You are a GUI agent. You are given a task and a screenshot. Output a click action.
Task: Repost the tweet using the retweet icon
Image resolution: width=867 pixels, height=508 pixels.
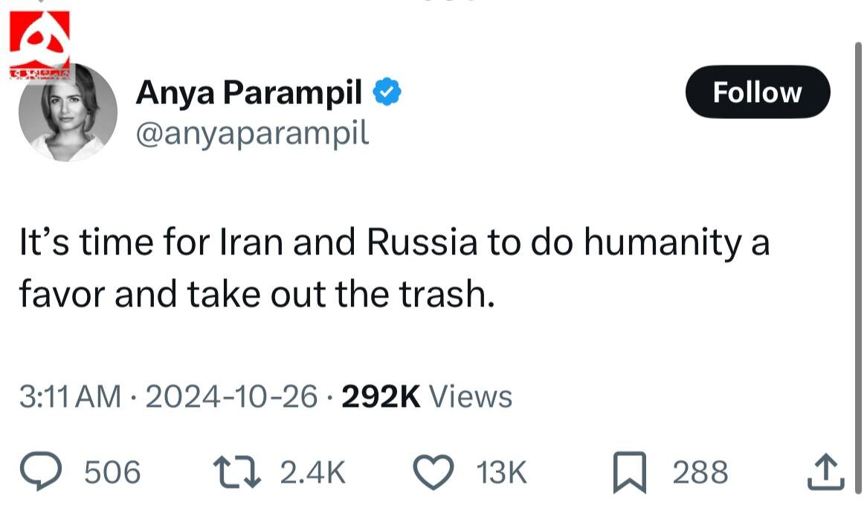pyautogui.click(x=236, y=473)
